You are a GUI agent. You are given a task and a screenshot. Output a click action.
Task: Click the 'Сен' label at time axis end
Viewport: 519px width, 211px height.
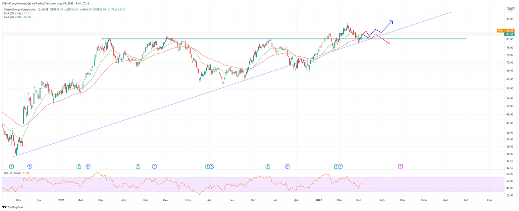tap(489, 199)
